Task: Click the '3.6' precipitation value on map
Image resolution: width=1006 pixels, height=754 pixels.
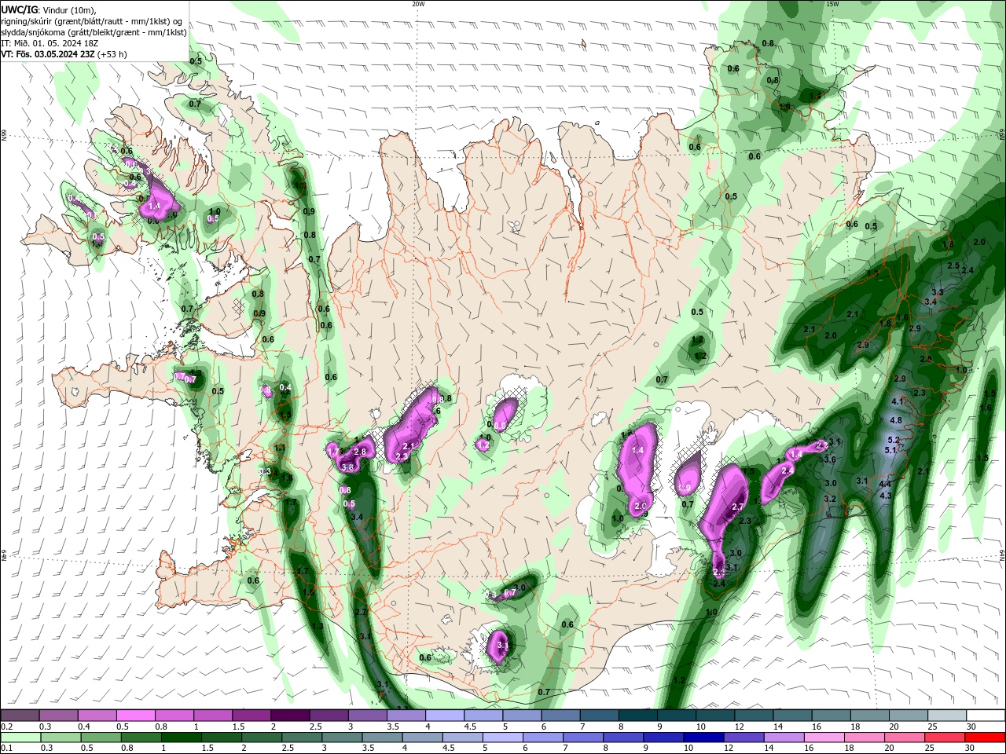Action: coord(830,459)
